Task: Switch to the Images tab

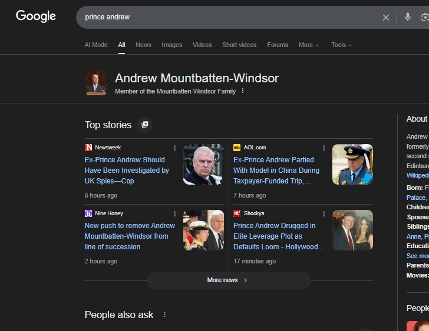Action: (172, 45)
